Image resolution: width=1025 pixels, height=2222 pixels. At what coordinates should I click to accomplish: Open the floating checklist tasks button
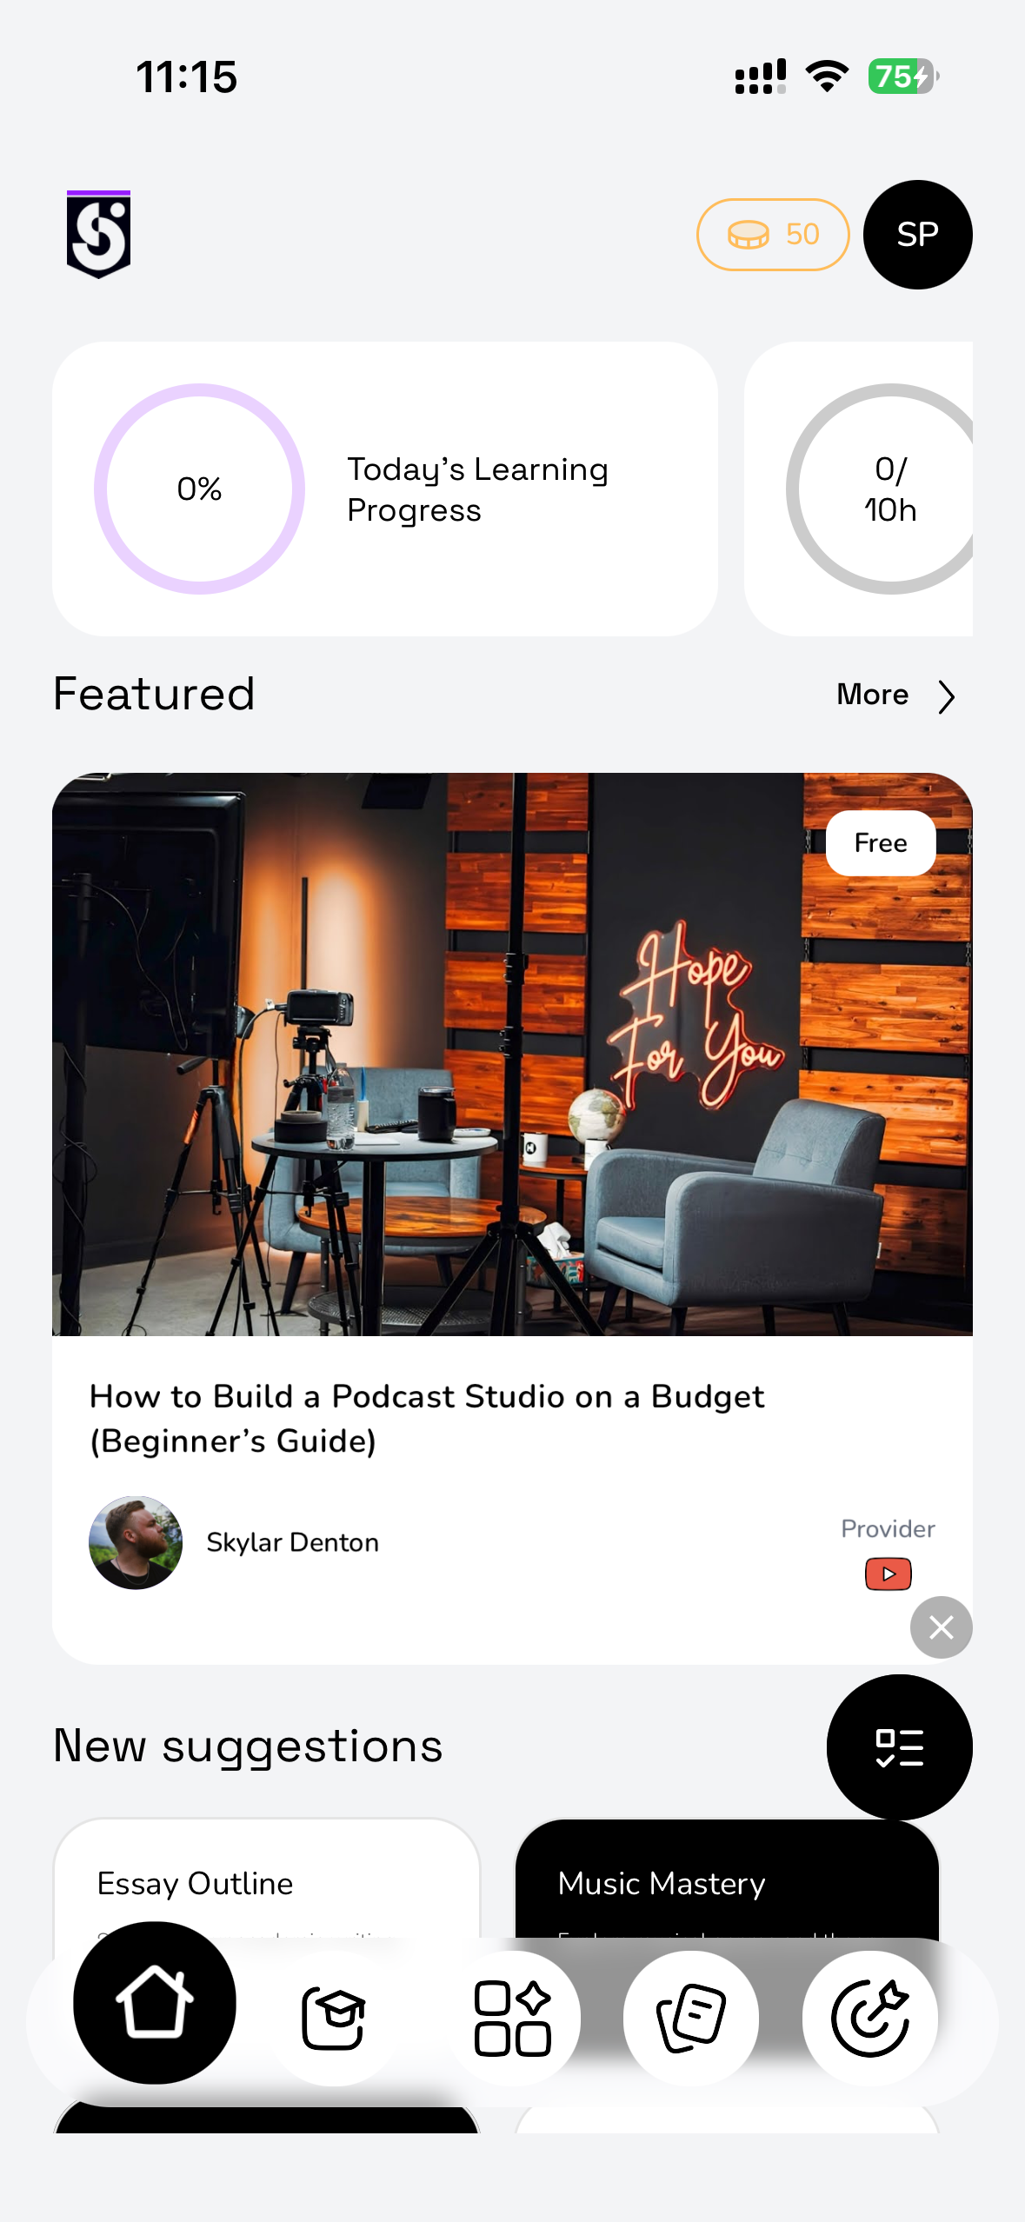pos(899,1747)
